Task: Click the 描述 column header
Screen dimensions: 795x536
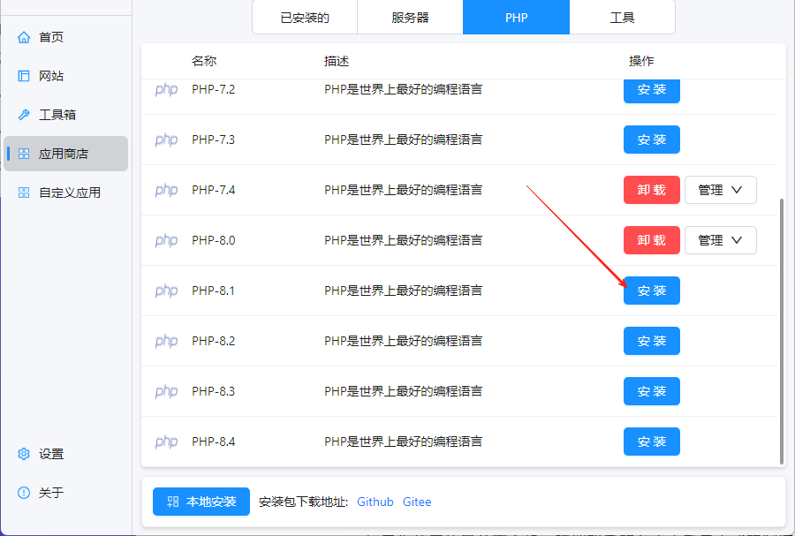Action: pyautogui.click(x=337, y=61)
